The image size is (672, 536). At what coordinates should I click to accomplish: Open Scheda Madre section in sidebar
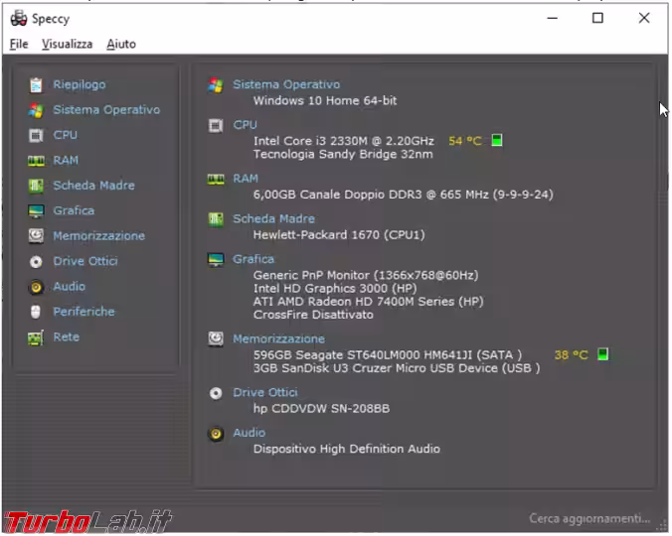click(x=93, y=186)
